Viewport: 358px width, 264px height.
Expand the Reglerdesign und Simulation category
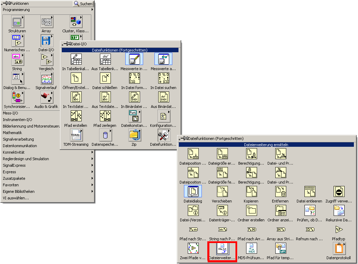pyautogui.click(x=92, y=158)
